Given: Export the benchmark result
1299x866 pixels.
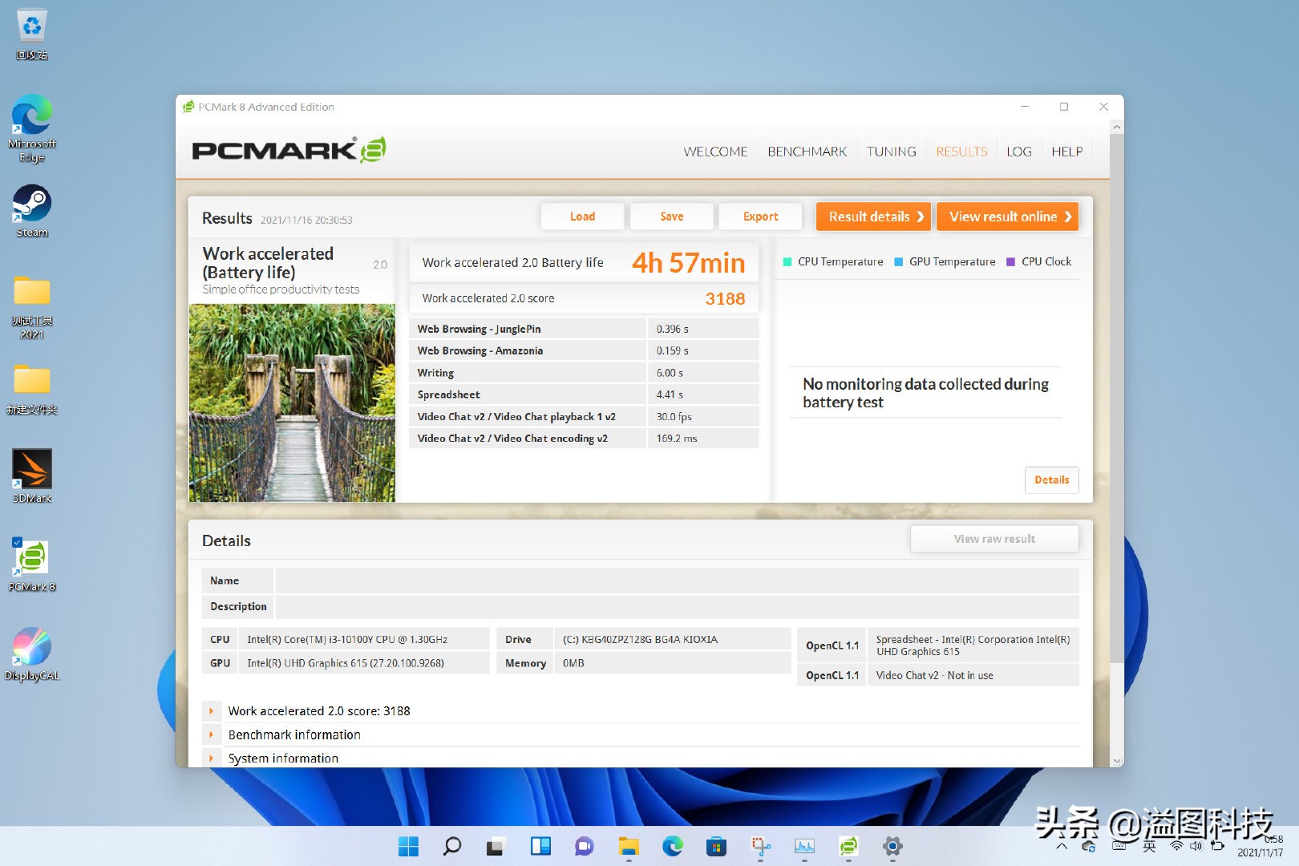Looking at the screenshot, I should [x=760, y=216].
